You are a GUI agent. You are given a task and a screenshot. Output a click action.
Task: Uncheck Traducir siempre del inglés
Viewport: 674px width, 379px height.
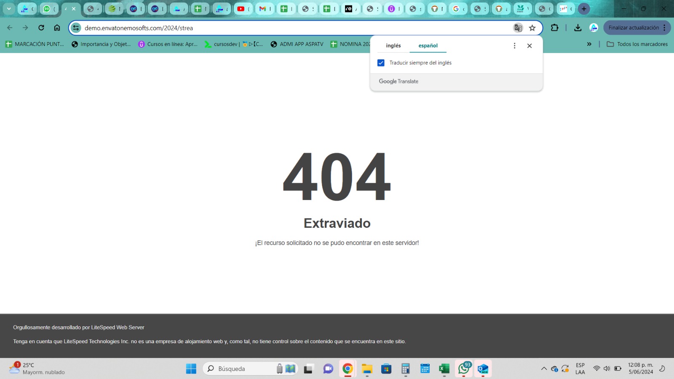[381, 63]
